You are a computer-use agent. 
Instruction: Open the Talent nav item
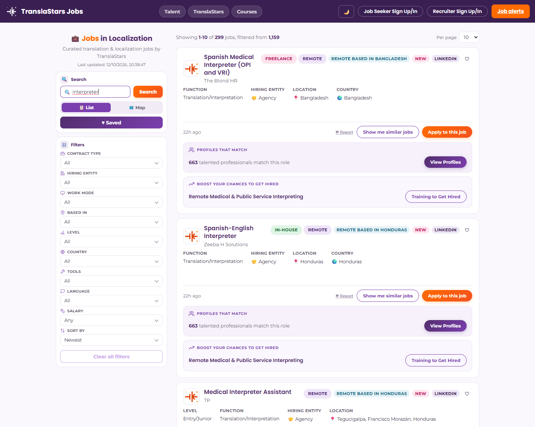[172, 12]
